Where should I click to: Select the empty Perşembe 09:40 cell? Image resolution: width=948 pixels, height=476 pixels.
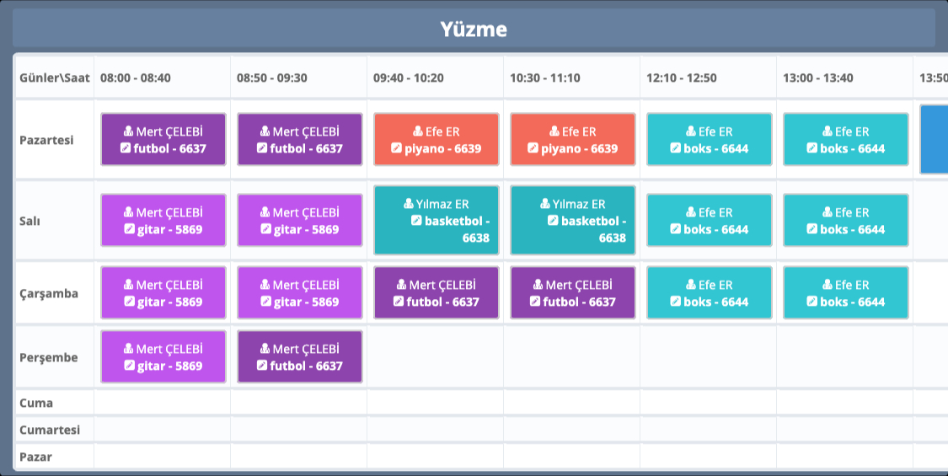(x=435, y=357)
